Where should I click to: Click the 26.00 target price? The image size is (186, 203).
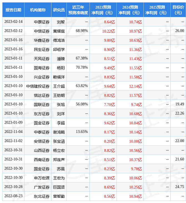click(x=180, y=31)
